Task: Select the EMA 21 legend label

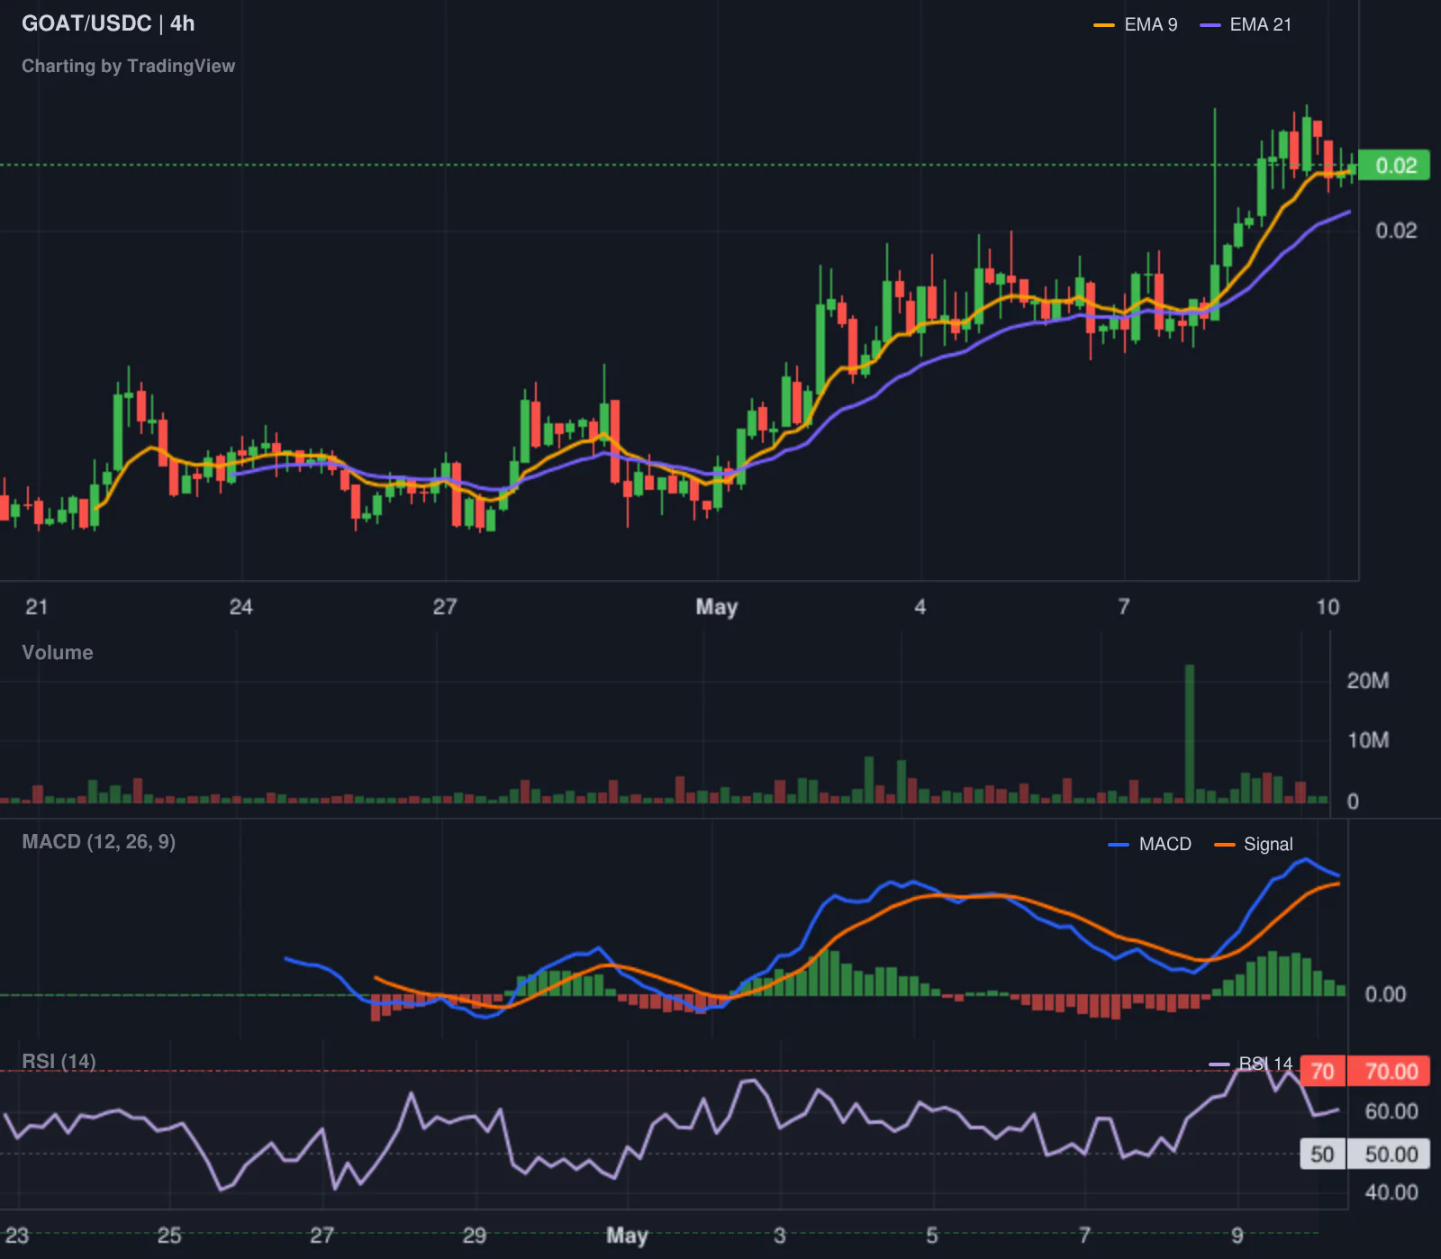Action: pos(1261,25)
